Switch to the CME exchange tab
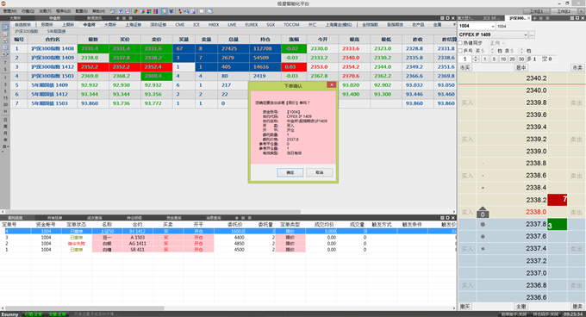 pos(180,25)
